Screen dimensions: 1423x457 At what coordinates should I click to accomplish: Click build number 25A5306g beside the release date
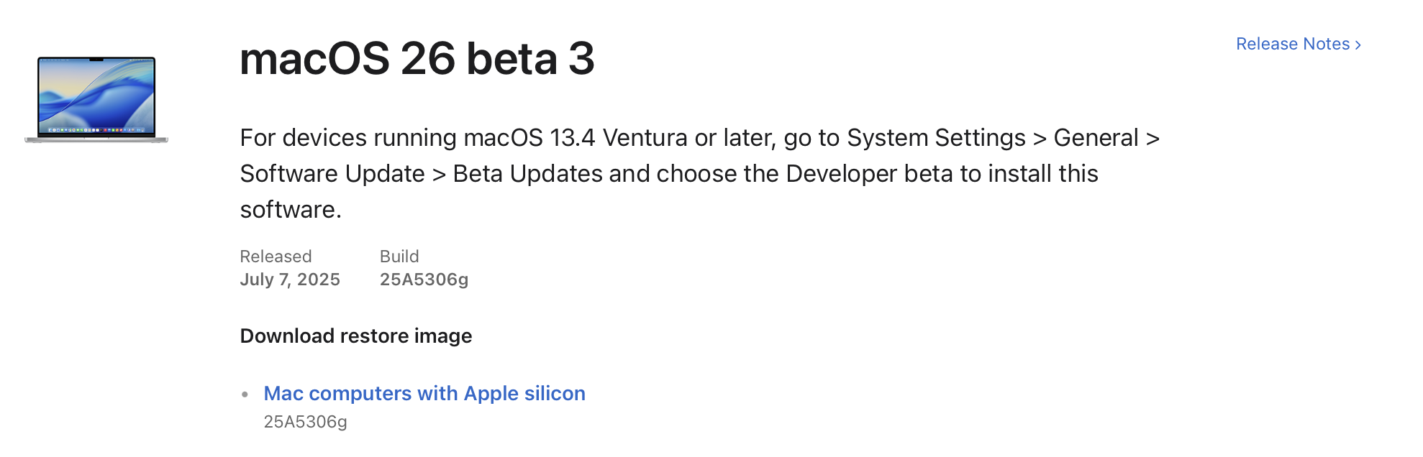pos(424,280)
